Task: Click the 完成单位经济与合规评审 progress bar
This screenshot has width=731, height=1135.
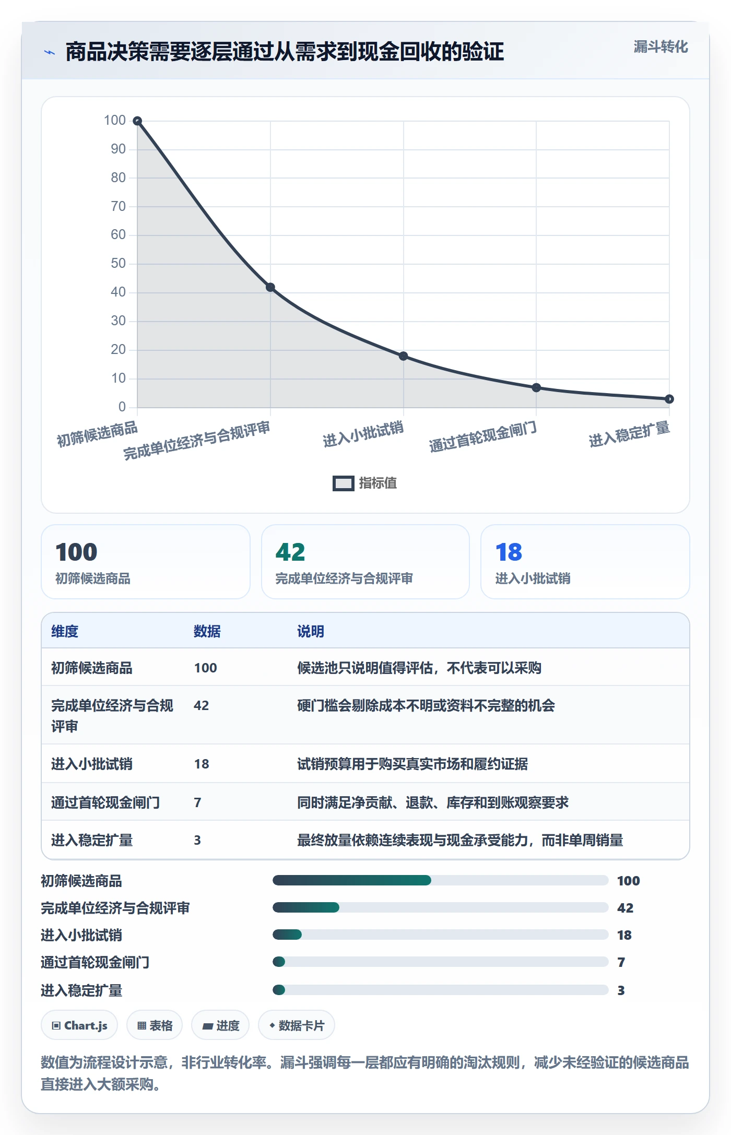Action: [x=441, y=907]
